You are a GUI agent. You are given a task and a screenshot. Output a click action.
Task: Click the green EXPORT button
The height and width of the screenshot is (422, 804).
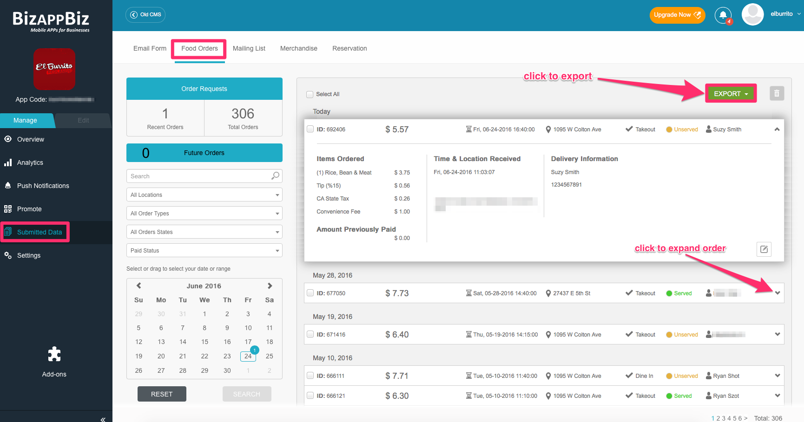tap(730, 94)
